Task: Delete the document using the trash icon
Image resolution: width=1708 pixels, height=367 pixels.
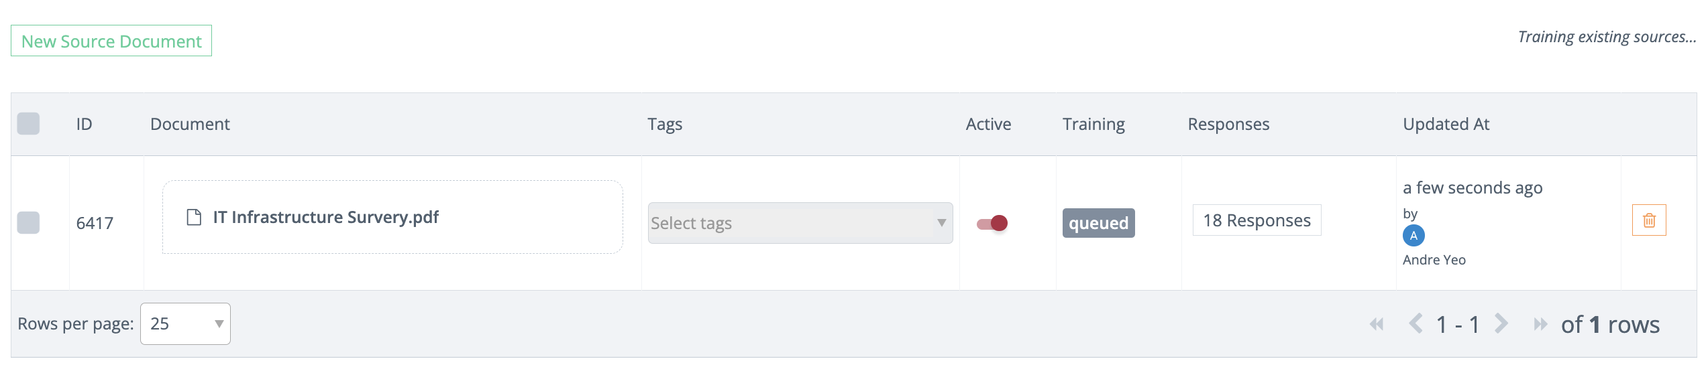Action: pyautogui.click(x=1648, y=220)
